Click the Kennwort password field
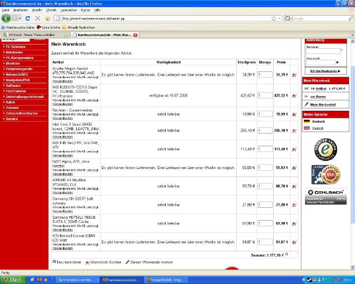This screenshot has width=355, height=284. click(321, 62)
